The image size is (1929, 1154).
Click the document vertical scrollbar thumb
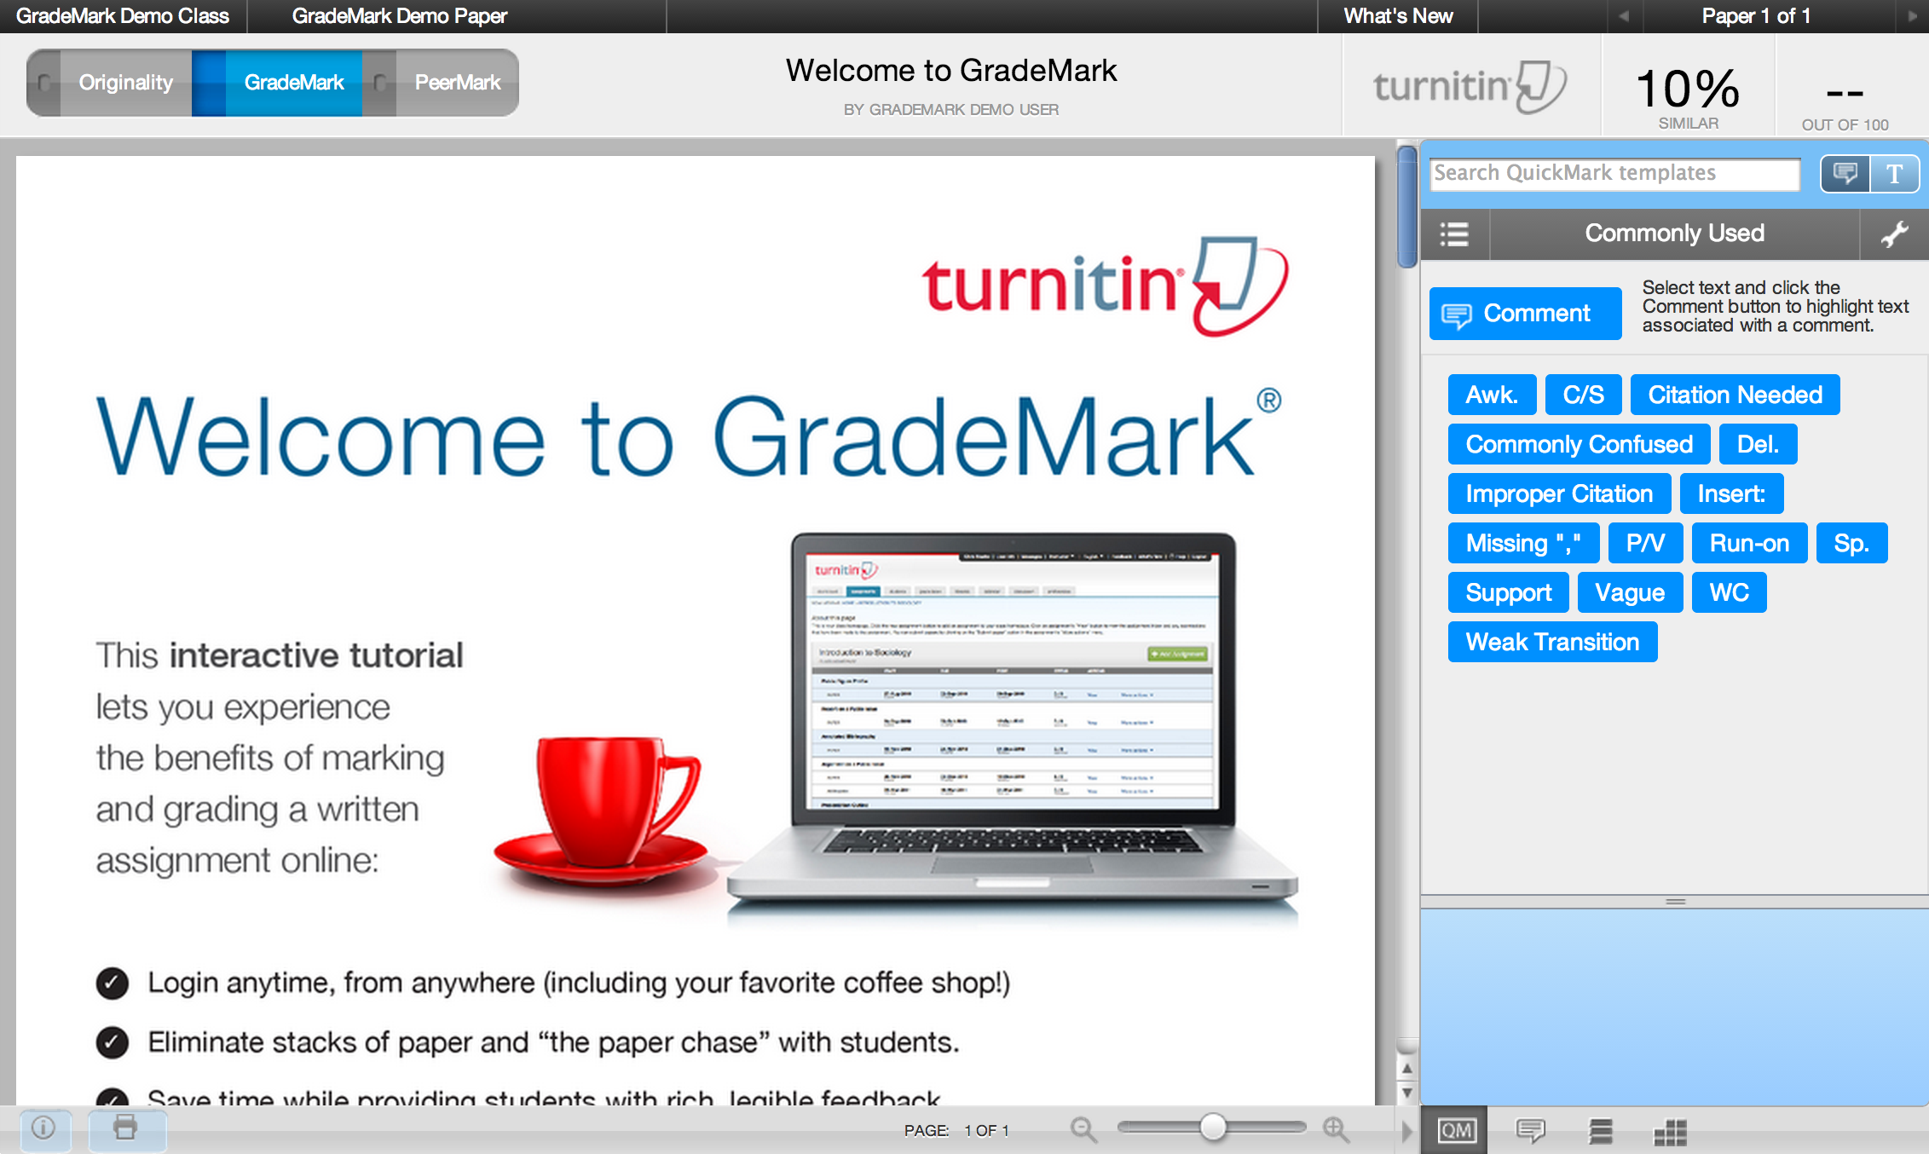[x=1406, y=206]
